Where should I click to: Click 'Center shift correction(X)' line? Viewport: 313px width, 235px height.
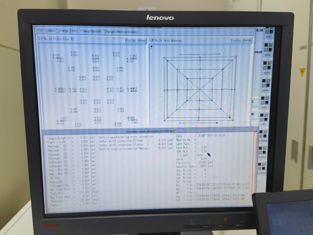[135, 141]
